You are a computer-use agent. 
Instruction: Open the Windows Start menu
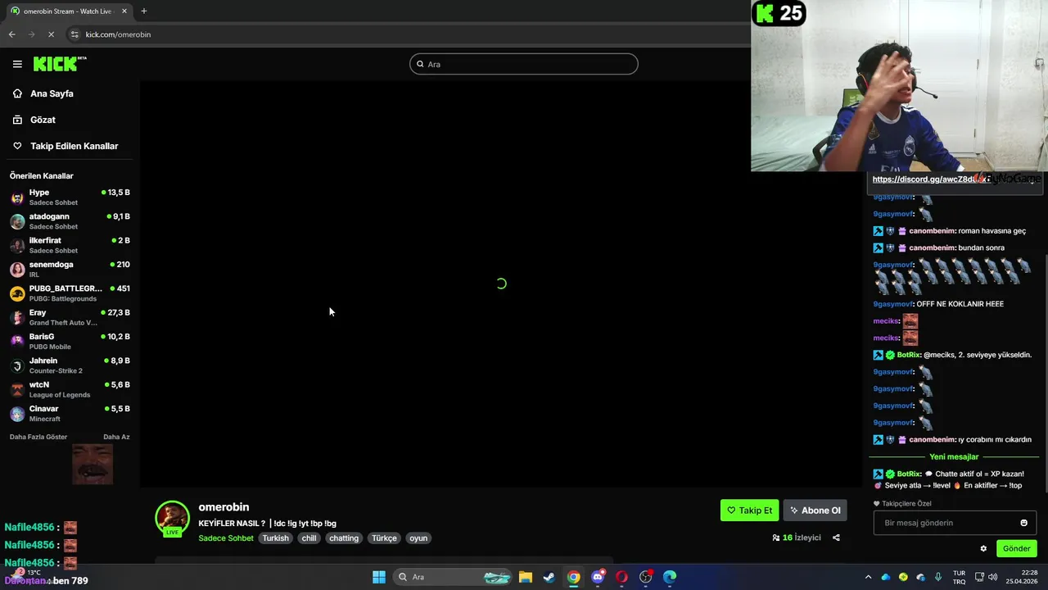coord(379,577)
